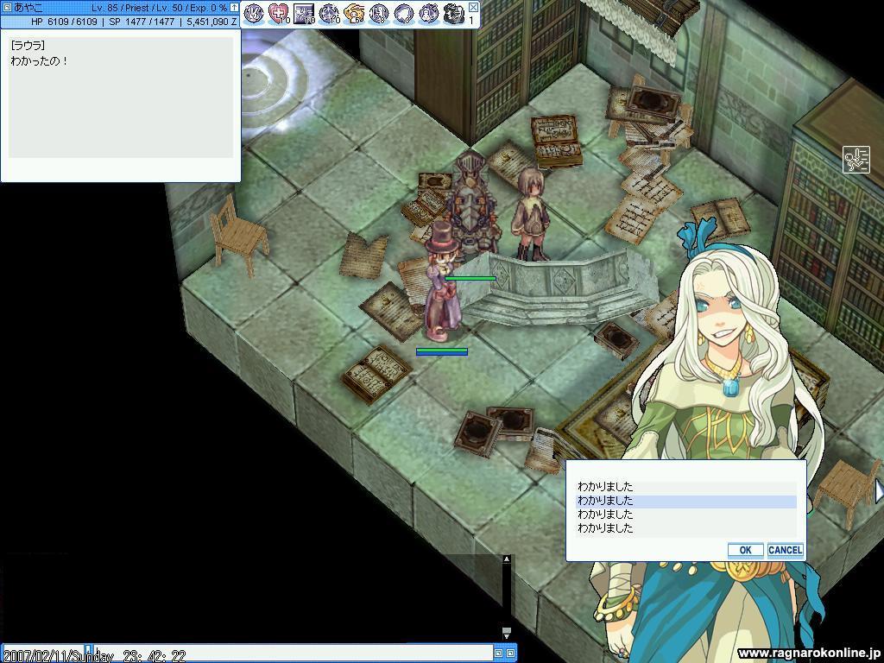Close the skill hotbar with its X button
884x663 pixels.
(474, 7)
